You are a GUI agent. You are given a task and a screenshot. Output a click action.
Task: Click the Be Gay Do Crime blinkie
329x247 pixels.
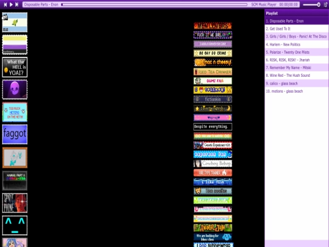[x=213, y=53]
